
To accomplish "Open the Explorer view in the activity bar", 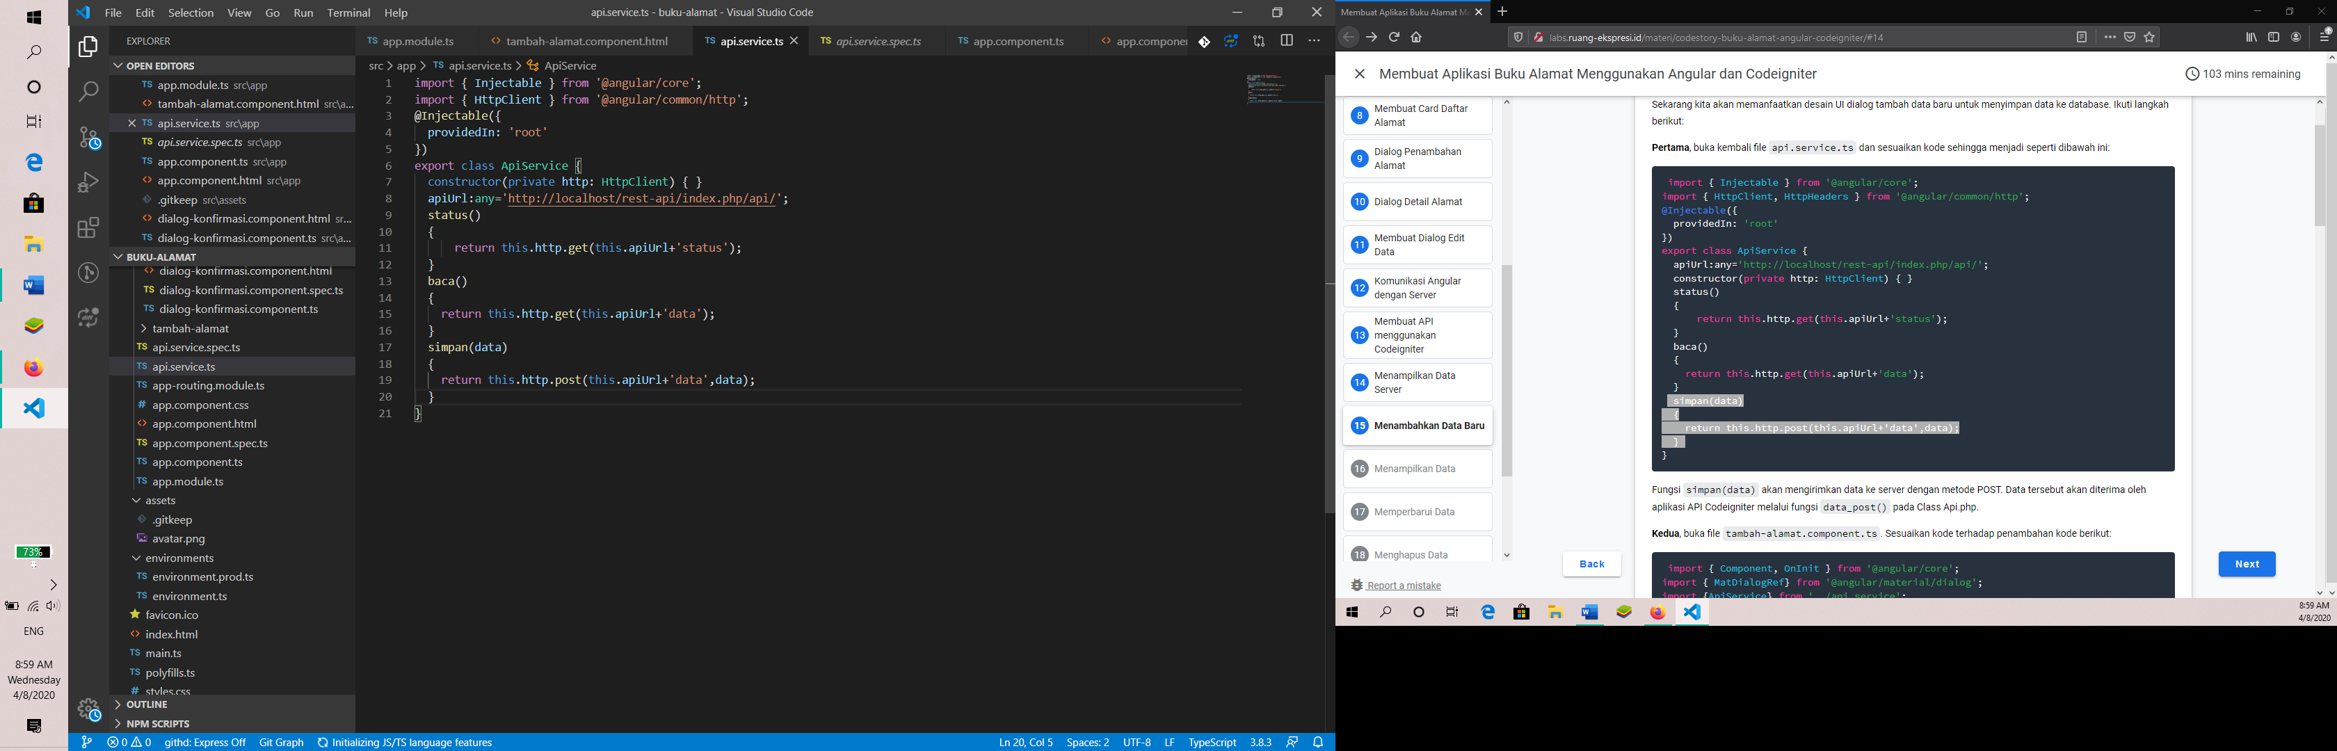I will click(x=88, y=47).
